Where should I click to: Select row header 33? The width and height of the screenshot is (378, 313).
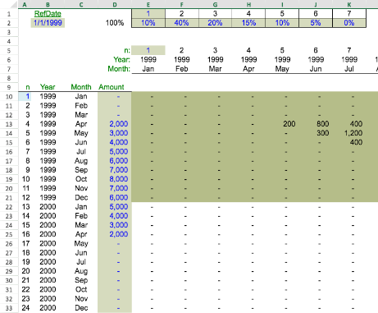tap(9, 308)
